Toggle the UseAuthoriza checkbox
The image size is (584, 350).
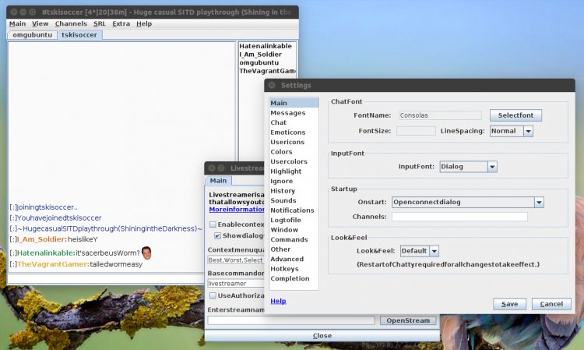point(213,295)
